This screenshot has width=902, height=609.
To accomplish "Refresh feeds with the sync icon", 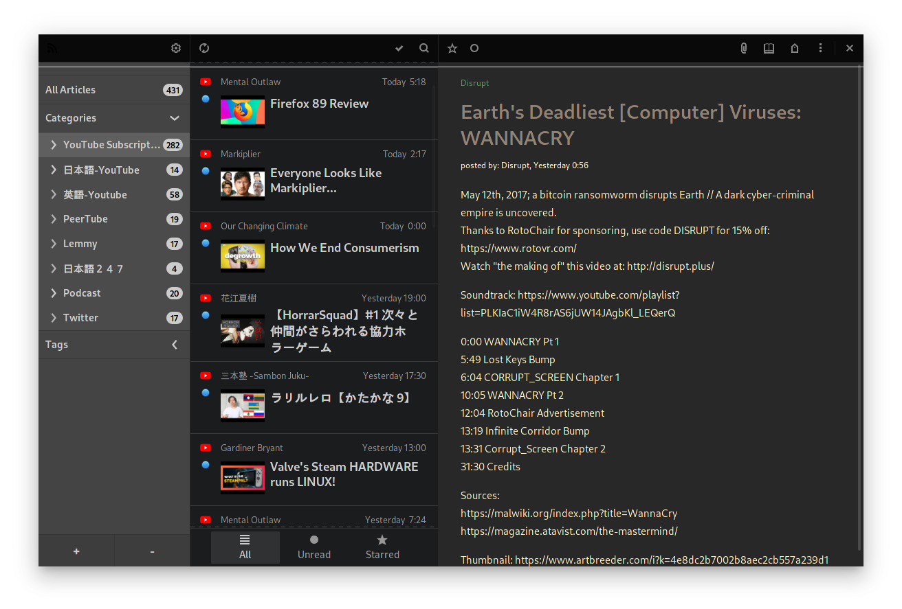I will 204,48.
